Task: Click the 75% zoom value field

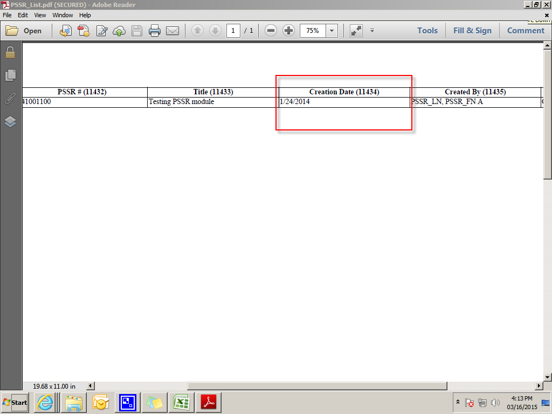Action: coord(313,31)
